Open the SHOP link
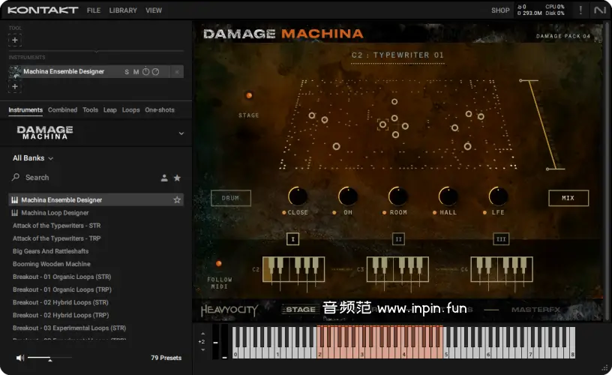The height and width of the screenshot is (375, 612). (500, 10)
